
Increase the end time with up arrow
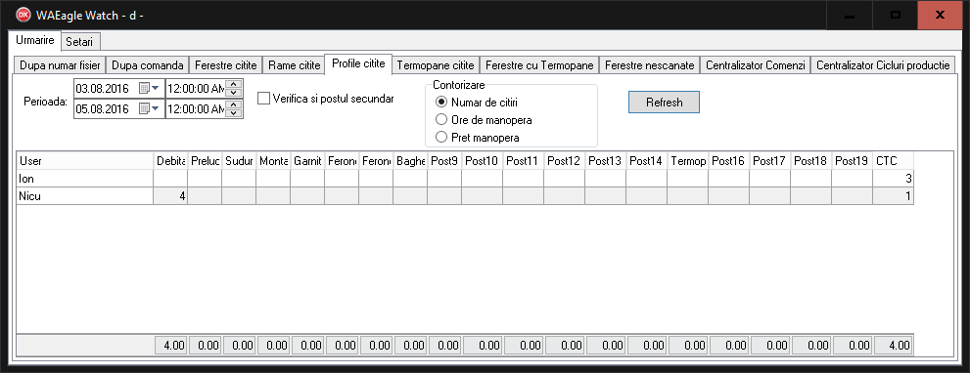click(x=234, y=105)
